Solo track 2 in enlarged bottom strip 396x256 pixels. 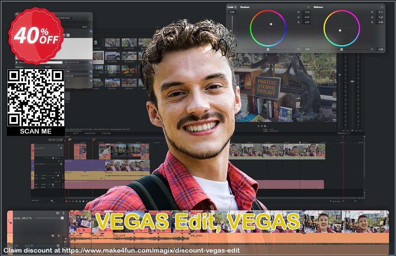tap(59, 236)
